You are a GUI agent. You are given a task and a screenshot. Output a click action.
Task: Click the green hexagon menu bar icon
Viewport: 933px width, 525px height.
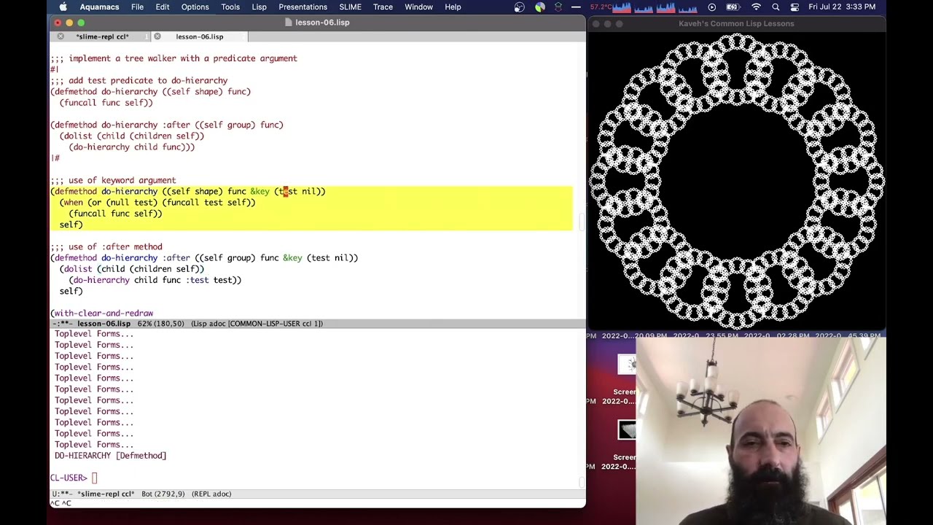pyautogui.click(x=558, y=7)
